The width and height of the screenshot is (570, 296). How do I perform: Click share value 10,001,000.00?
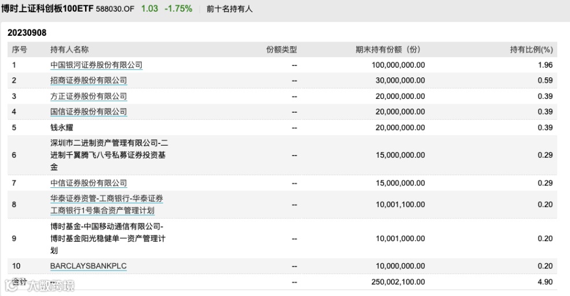[x=400, y=239]
